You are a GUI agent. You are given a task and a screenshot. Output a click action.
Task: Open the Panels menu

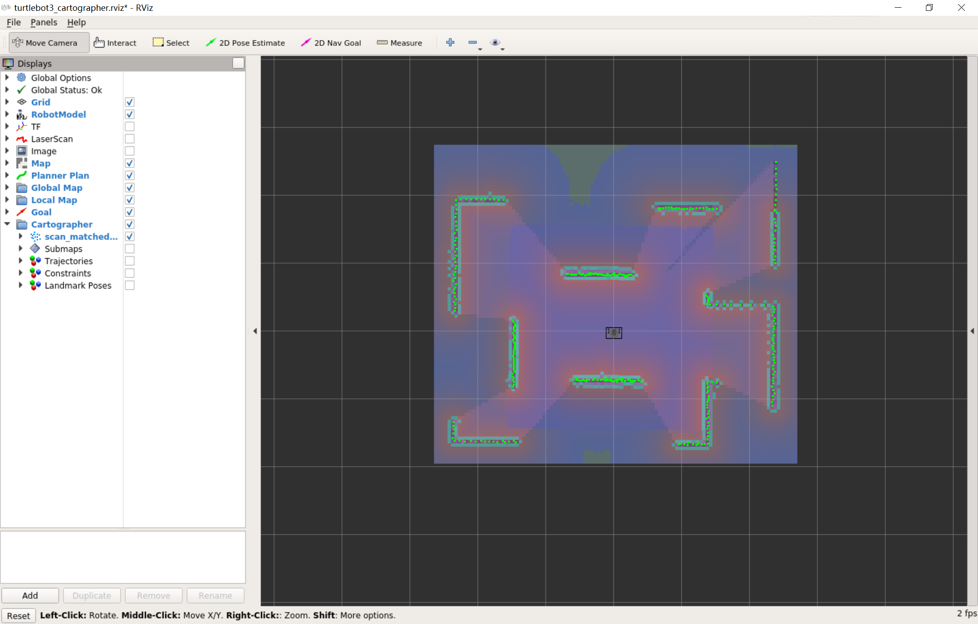[43, 22]
